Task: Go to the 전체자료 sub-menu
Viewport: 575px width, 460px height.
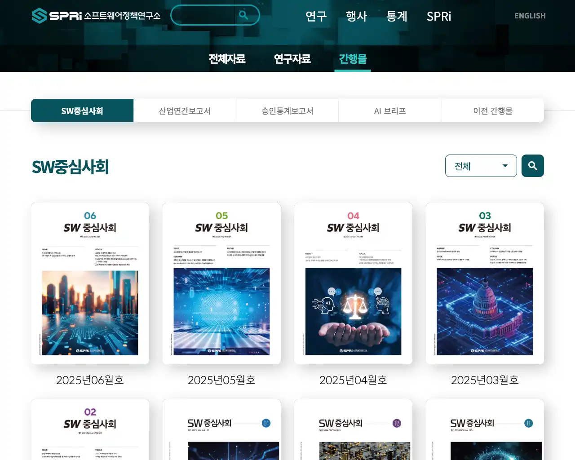Action: (227, 59)
